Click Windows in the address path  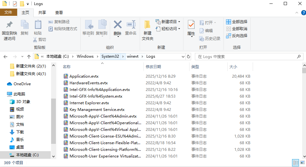pos(85,56)
